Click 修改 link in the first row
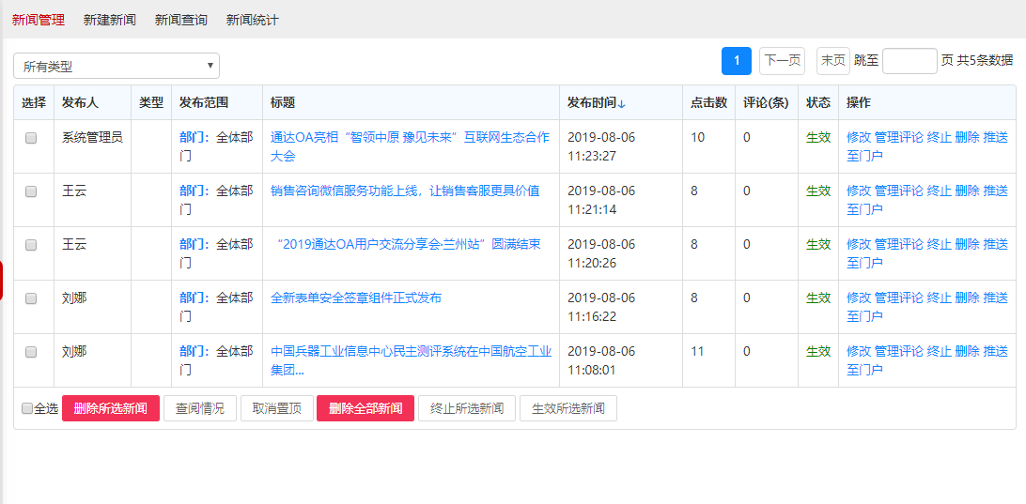 [x=859, y=137]
